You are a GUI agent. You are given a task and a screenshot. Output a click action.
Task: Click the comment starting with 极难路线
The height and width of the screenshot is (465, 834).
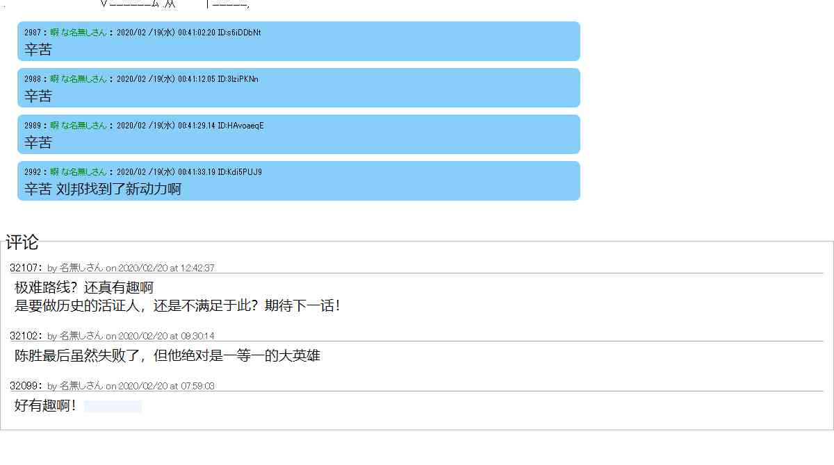point(83,288)
